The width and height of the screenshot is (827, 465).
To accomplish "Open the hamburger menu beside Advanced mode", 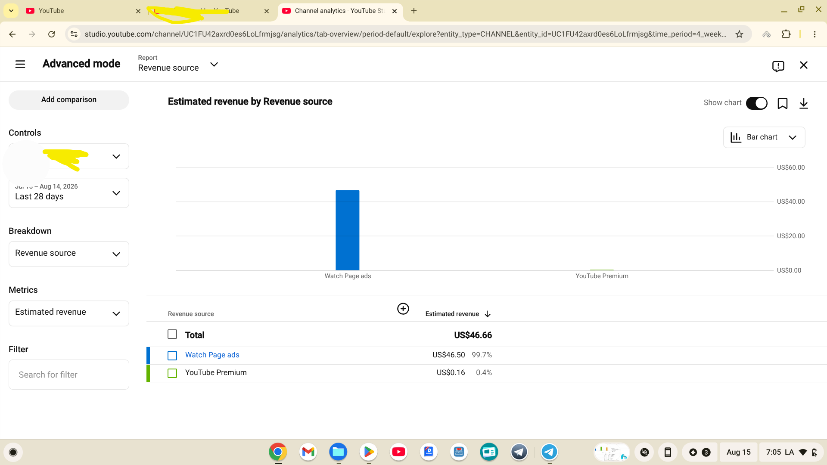I will 20,65.
